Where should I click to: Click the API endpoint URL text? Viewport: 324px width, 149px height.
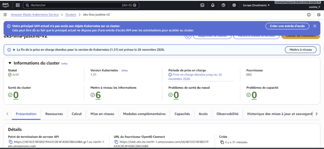56,144
